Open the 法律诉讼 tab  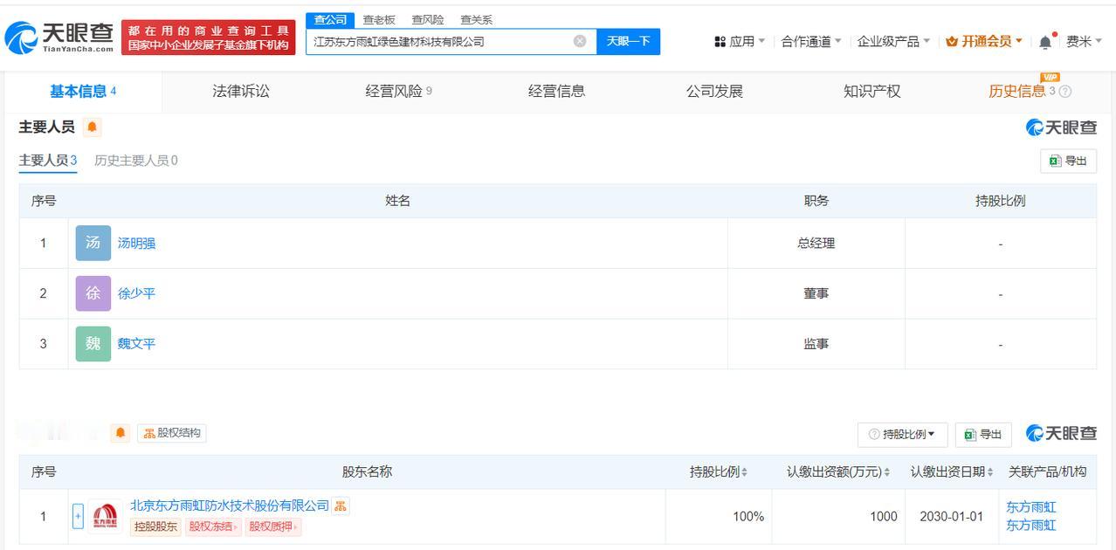pos(241,92)
